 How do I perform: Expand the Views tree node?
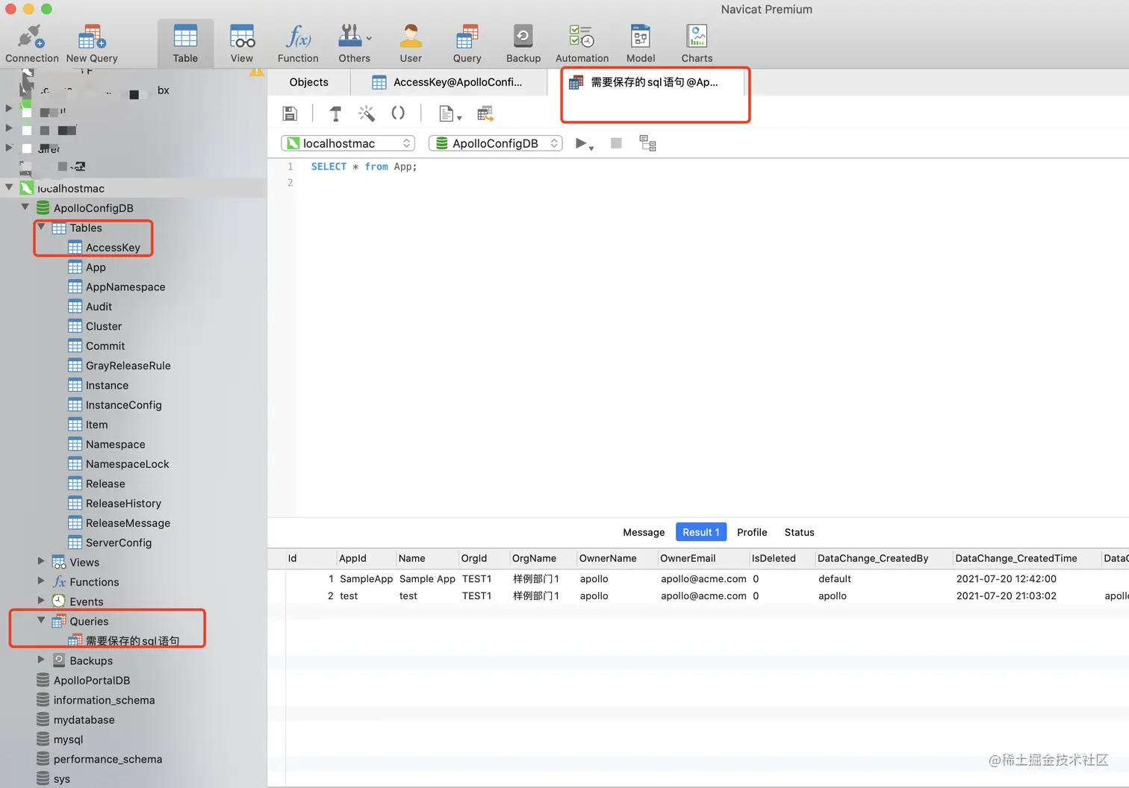point(42,561)
